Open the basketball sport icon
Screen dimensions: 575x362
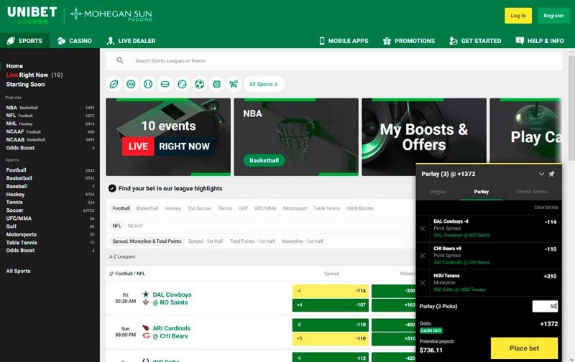131,84
